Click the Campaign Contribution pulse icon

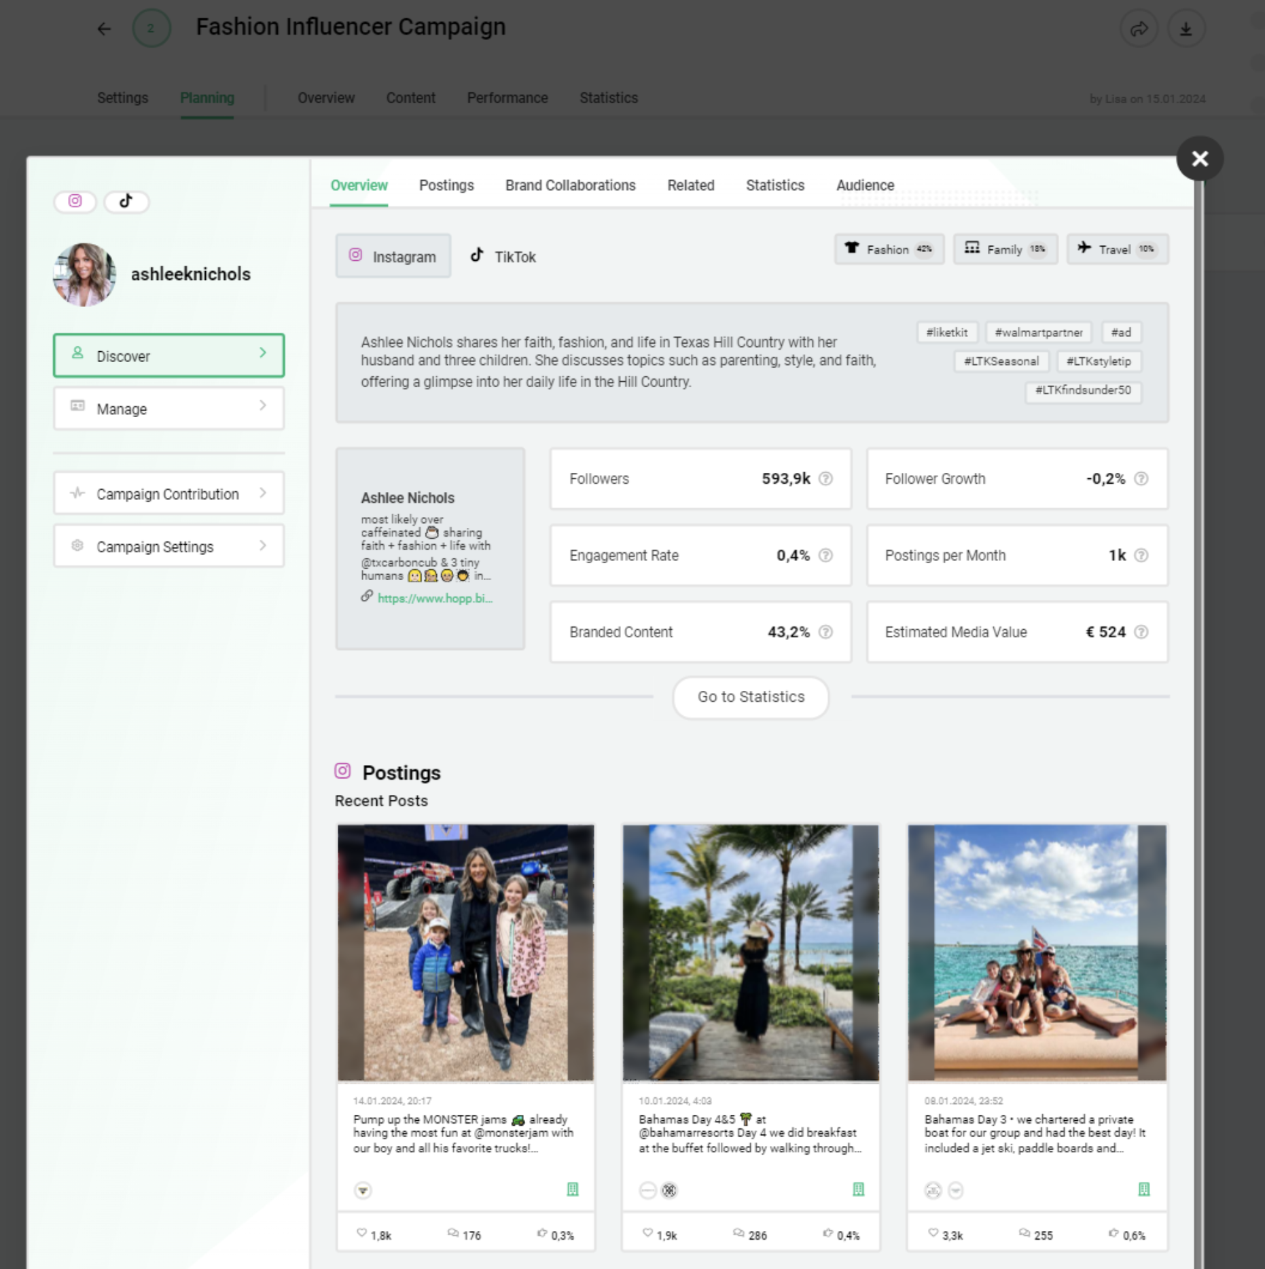coord(77,493)
